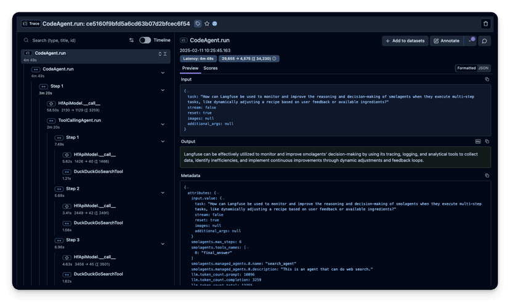The image size is (510, 302).
Task: Click ToolCallingAgent.run span icon
Action: coord(51,121)
